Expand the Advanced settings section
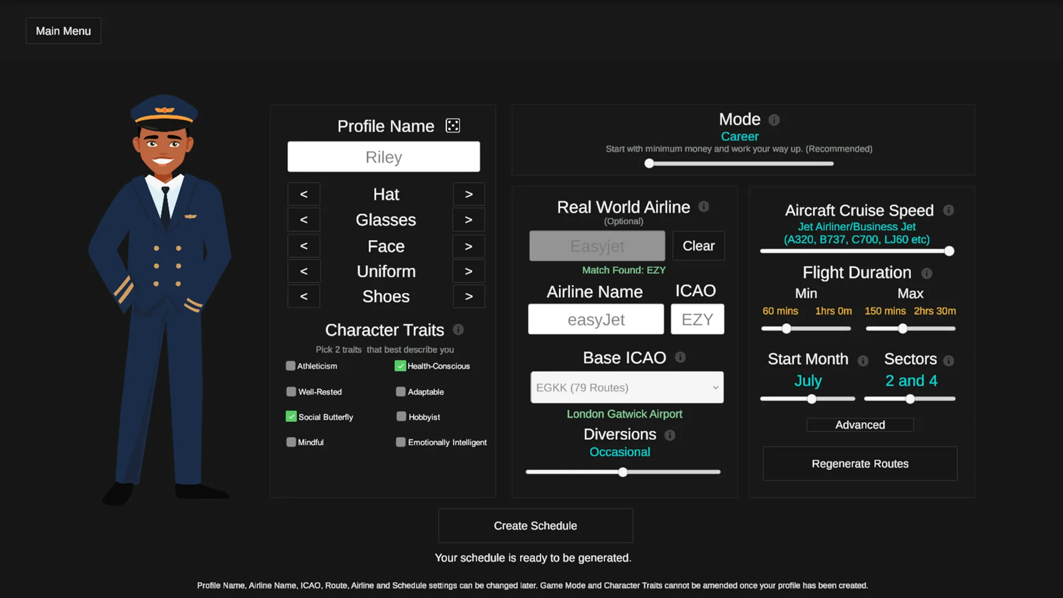The width and height of the screenshot is (1063, 598). point(860,425)
